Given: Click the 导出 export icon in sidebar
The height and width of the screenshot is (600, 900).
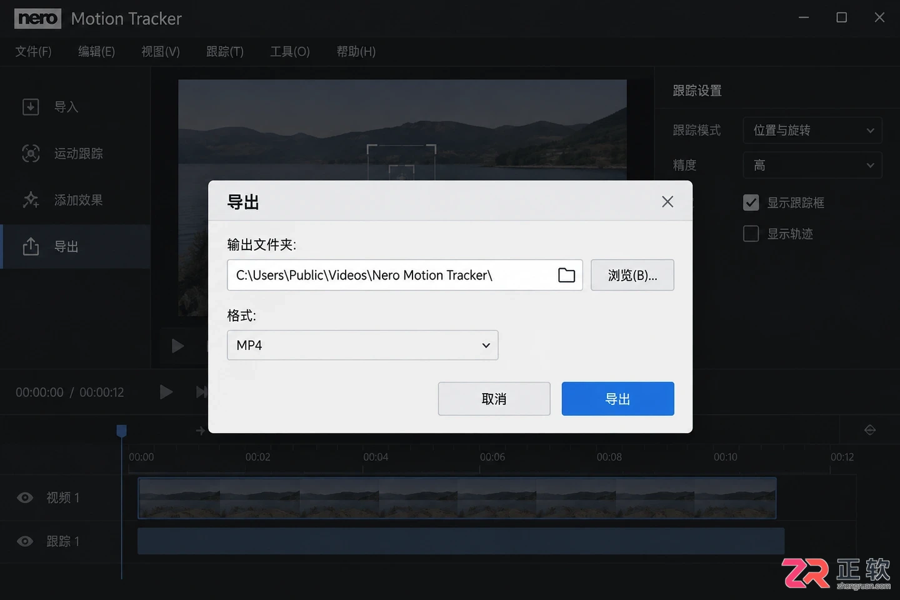Looking at the screenshot, I should click(31, 246).
